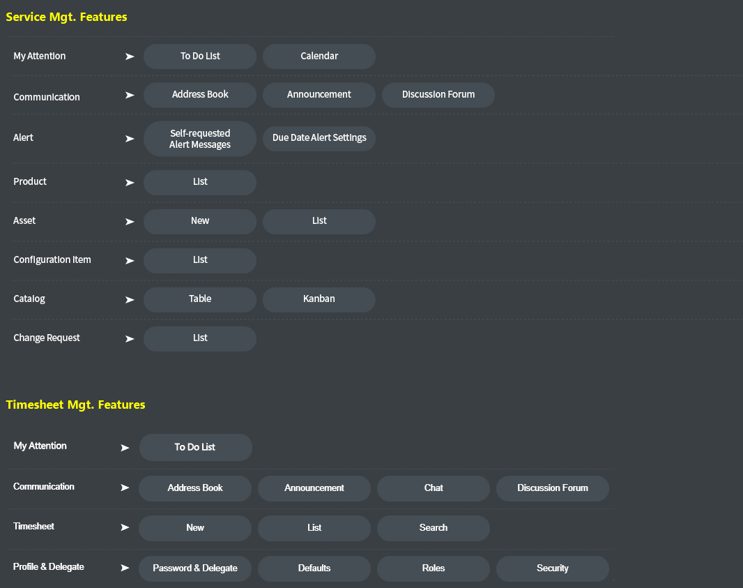The width and height of the screenshot is (743, 588).
Task: Click the arrow beside Profile & Delegate
Action: (x=125, y=568)
